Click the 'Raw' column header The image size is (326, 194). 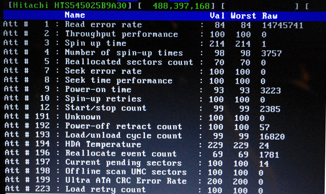point(270,16)
